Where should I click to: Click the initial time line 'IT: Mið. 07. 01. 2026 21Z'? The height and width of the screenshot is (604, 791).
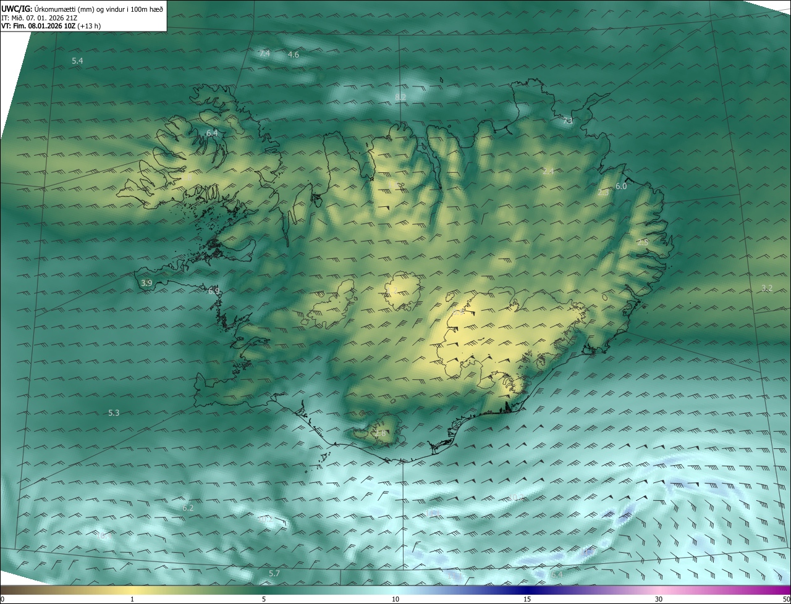pyautogui.click(x=40, y=18)
